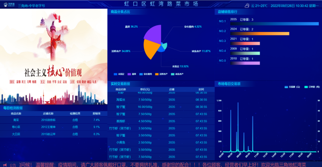The width and height of the screenshot is (322, 167).
Task: Click the 青菜 row in daily inspection table
Action: click(x=54, y=120)
